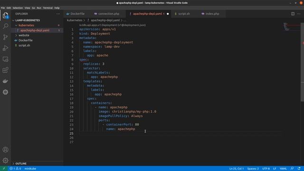Open the Edit menu
304x171 pixels.
[x=9, y=8]
